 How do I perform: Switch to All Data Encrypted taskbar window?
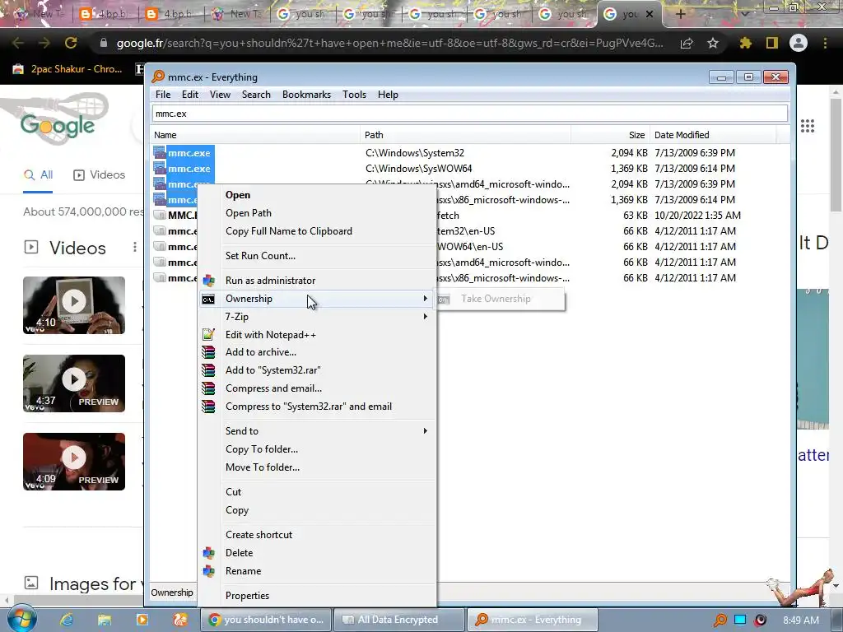[398, 620]
